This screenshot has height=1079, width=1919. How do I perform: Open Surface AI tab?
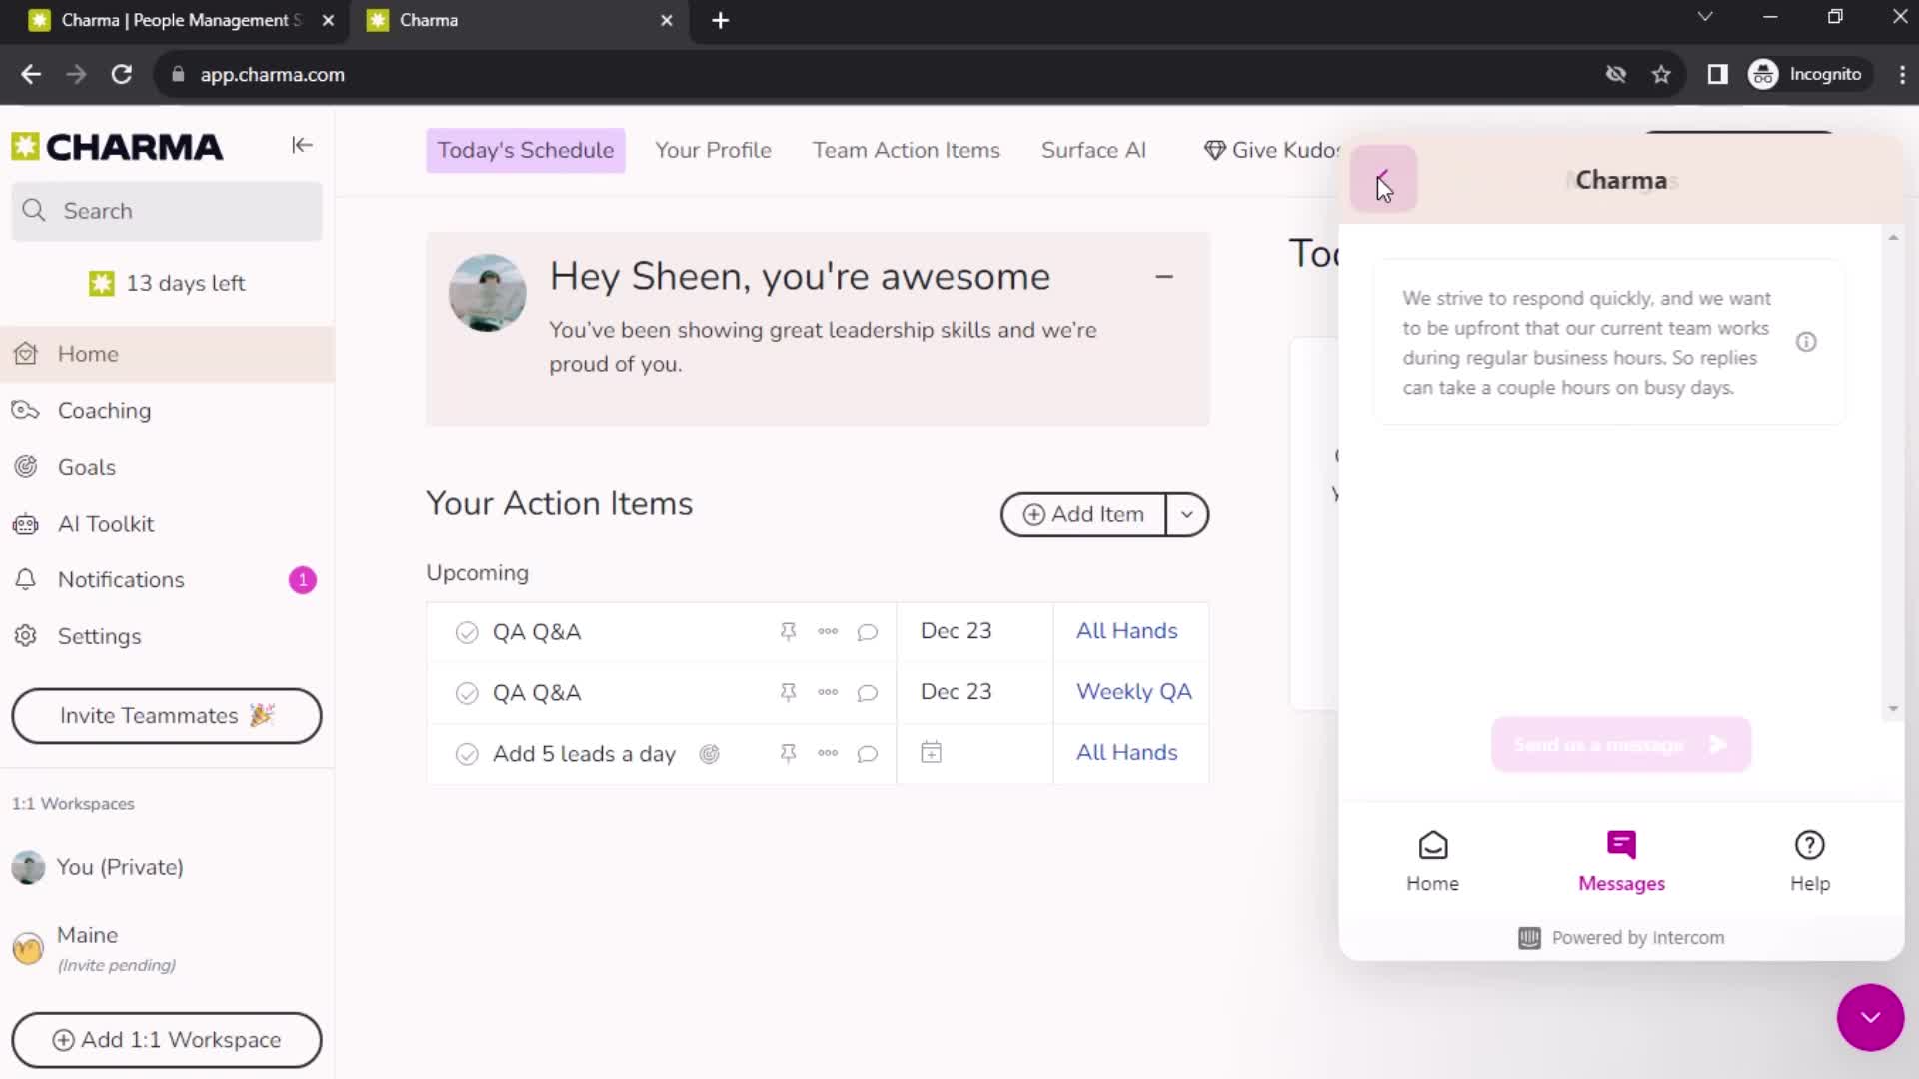tap(1093, 150)
